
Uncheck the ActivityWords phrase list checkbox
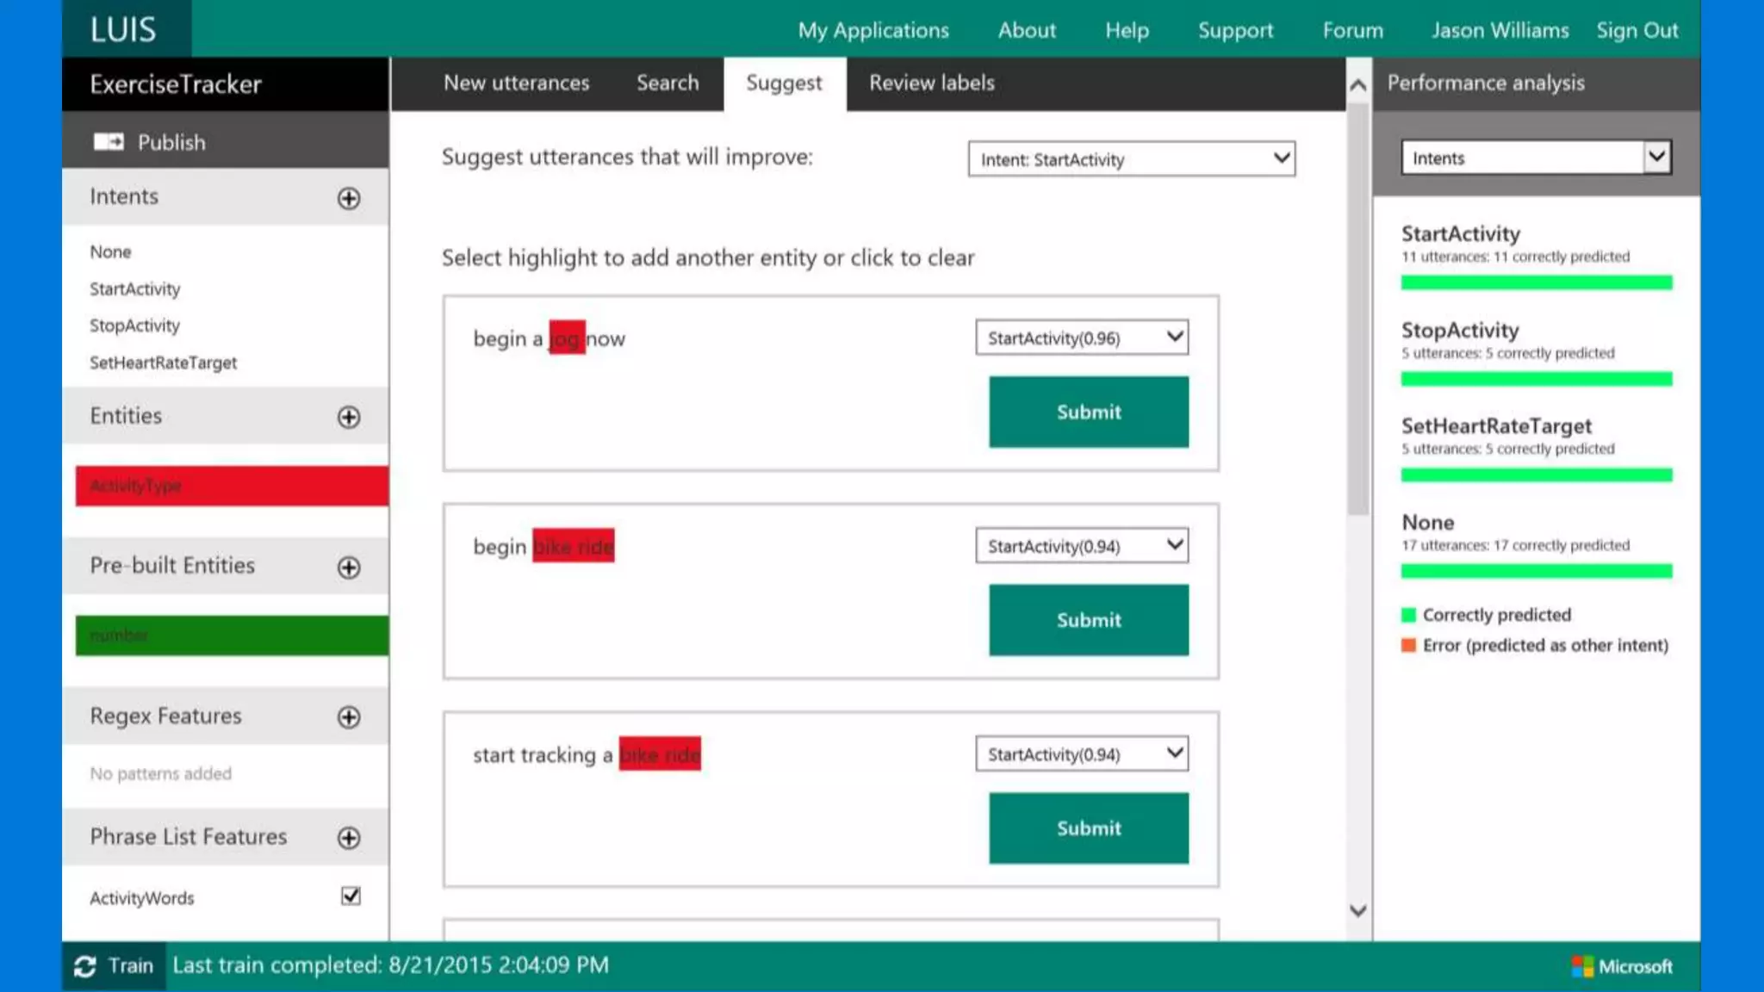(351, 896)
